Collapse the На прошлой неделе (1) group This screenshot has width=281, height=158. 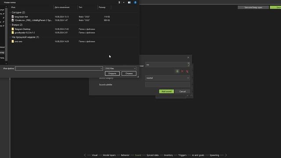[25, 37]
